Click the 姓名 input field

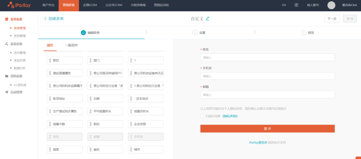tap(267, 57)
